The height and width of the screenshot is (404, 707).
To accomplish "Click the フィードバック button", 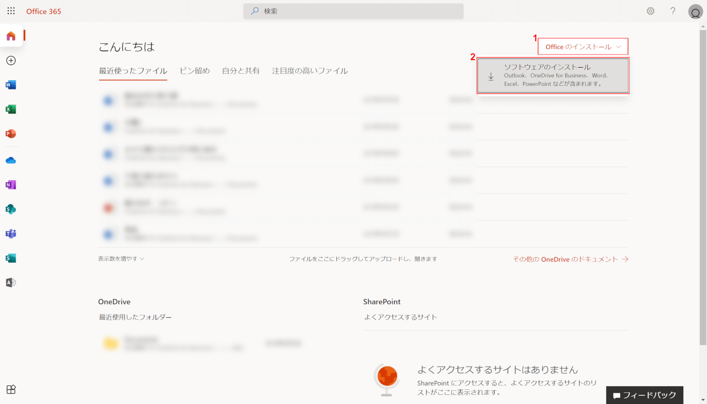I will pos(645,395).
